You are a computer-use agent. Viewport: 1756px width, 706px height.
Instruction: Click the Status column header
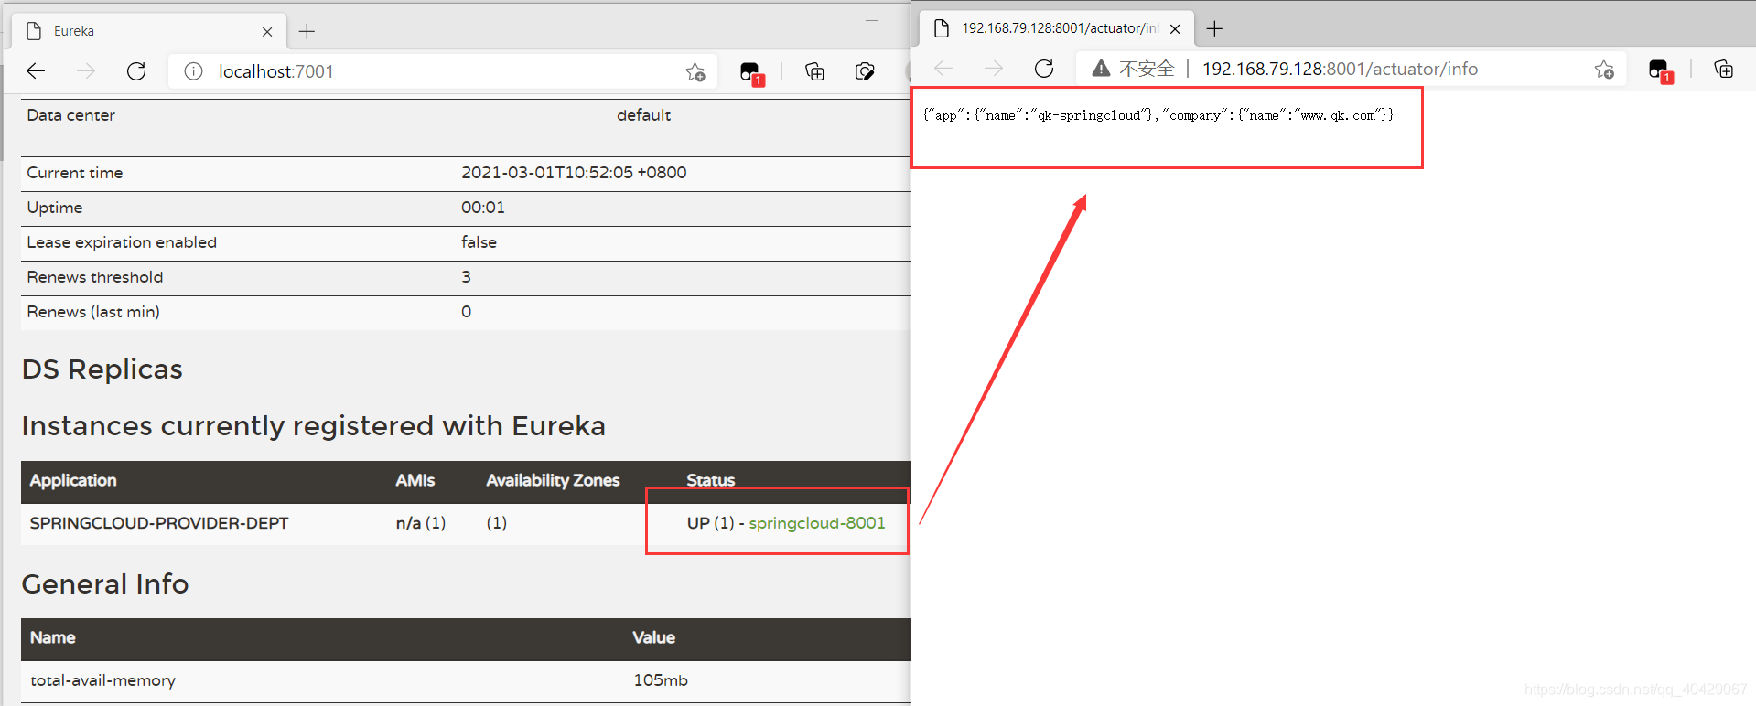[x=711, y=480]
